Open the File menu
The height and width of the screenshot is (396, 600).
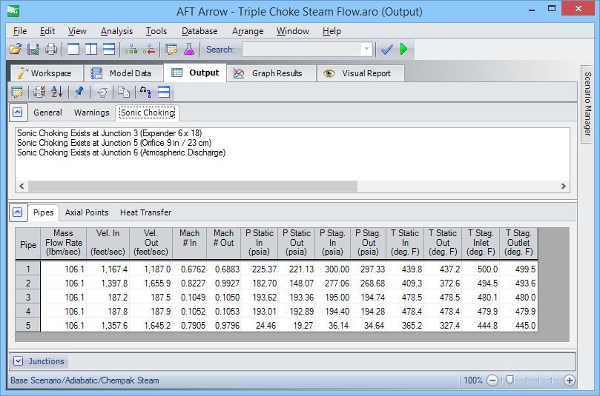[x=20, y=31]
